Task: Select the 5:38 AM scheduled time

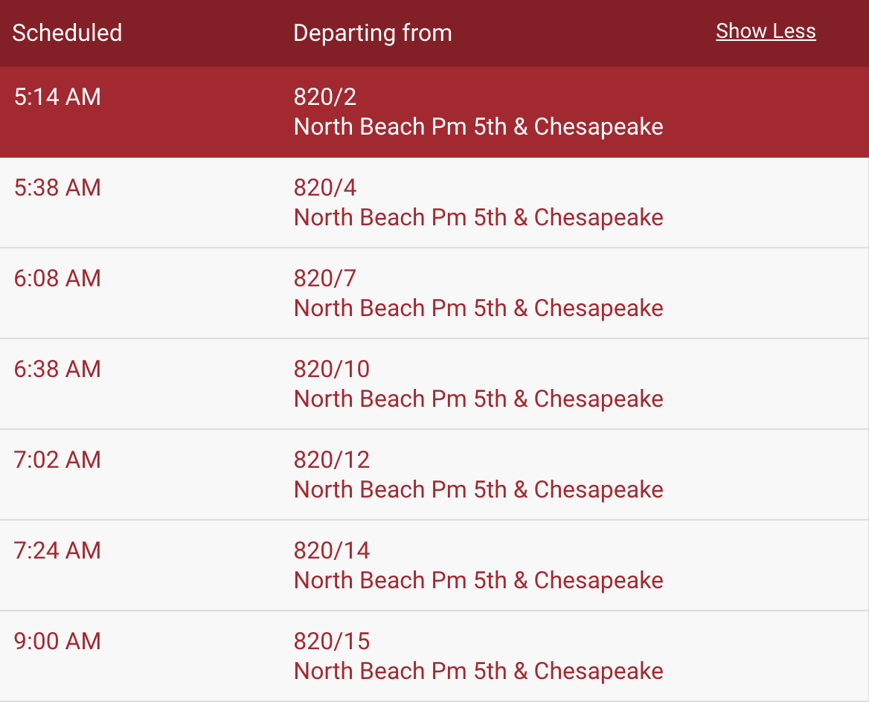Action: [57, 188]
